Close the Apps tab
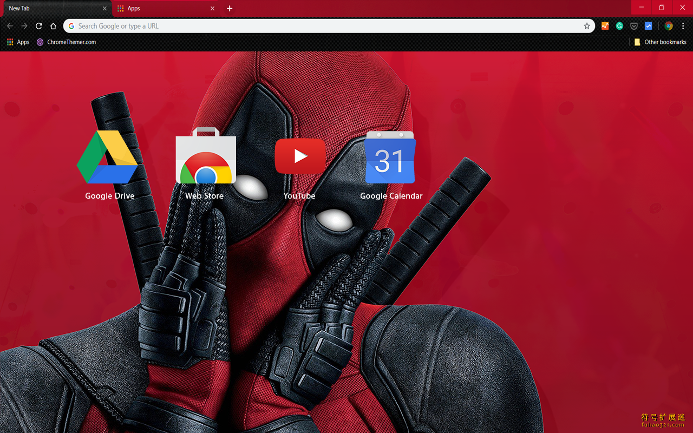This screenshot has height=433, width=693. (212, 9)
